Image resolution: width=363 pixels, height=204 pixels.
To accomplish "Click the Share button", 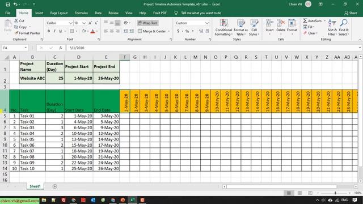I will tap(351, 13).
